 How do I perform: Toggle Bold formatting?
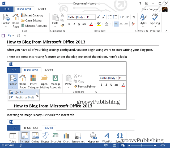tap(69, 24)
